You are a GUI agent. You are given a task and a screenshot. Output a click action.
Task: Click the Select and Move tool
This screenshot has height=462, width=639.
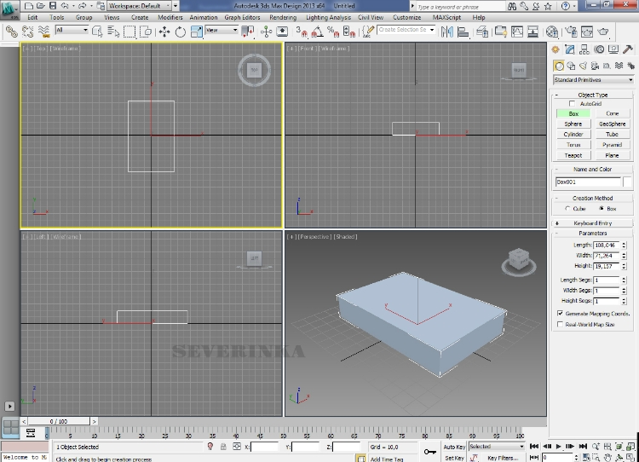click(164, 32)
